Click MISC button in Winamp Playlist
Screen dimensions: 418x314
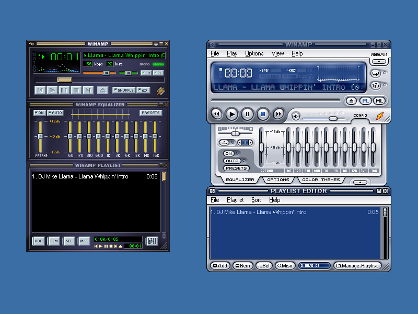84,241
